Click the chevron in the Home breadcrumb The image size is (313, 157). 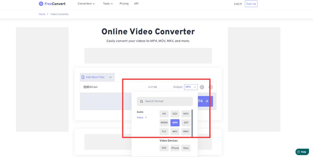pyautogui.click(x=47, y=14)
